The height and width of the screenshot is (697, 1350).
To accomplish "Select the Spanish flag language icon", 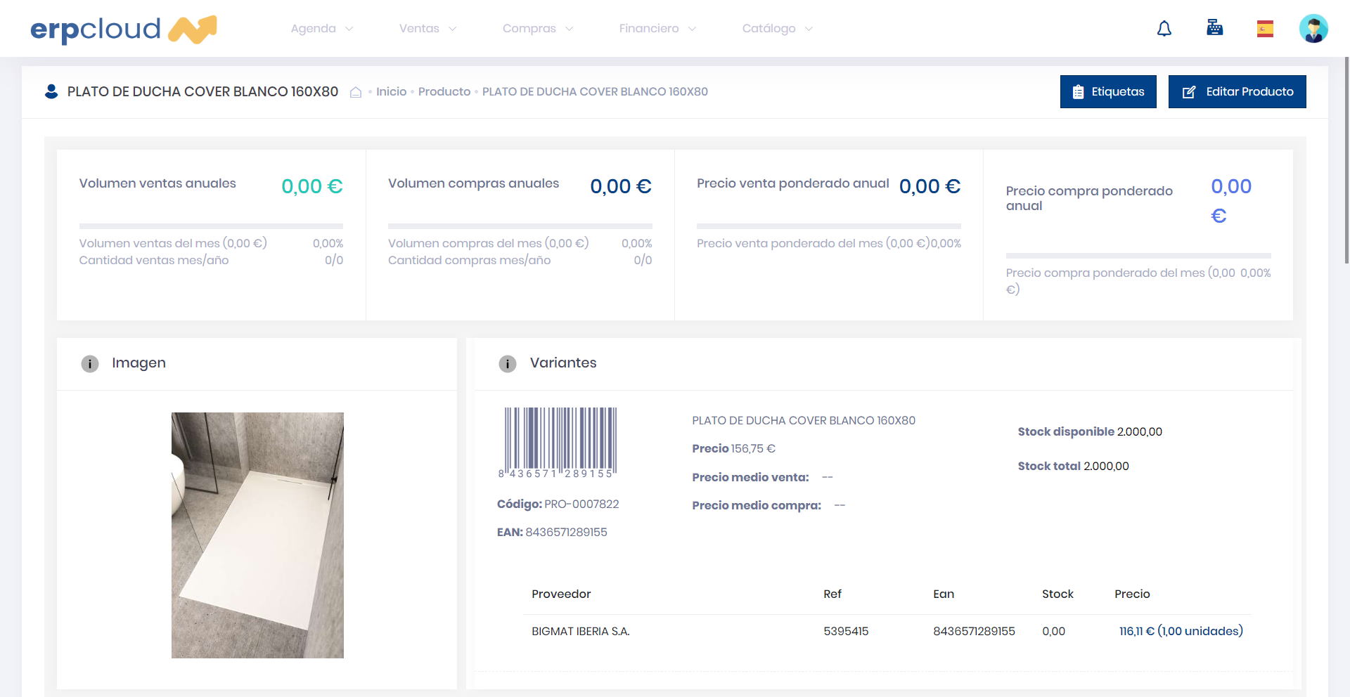I will pyautogui.click(x=1265, y=29).
